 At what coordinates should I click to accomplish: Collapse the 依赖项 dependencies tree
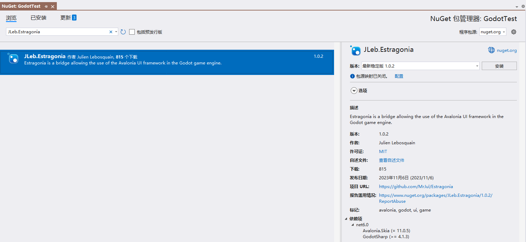346,219
